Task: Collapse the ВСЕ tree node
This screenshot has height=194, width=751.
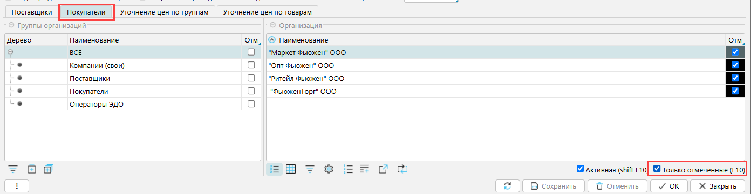Action: [x=10, y=52]
